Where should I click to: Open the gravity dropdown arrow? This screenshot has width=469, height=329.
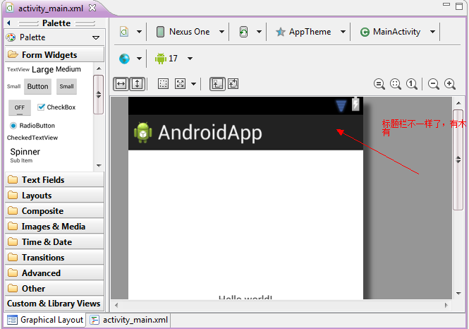click(193, 84)
